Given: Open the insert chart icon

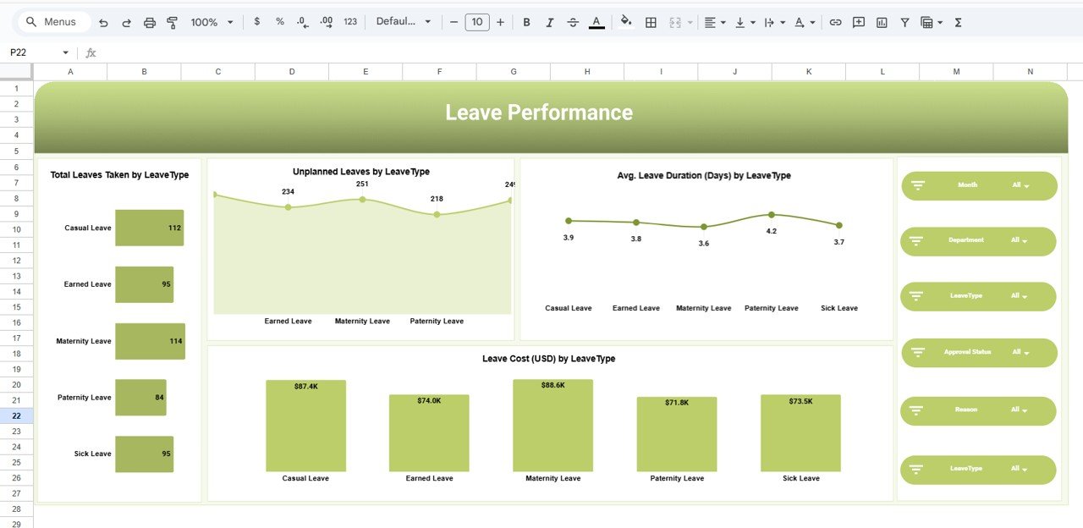Looking at the screenshot, I should (881, 21).
